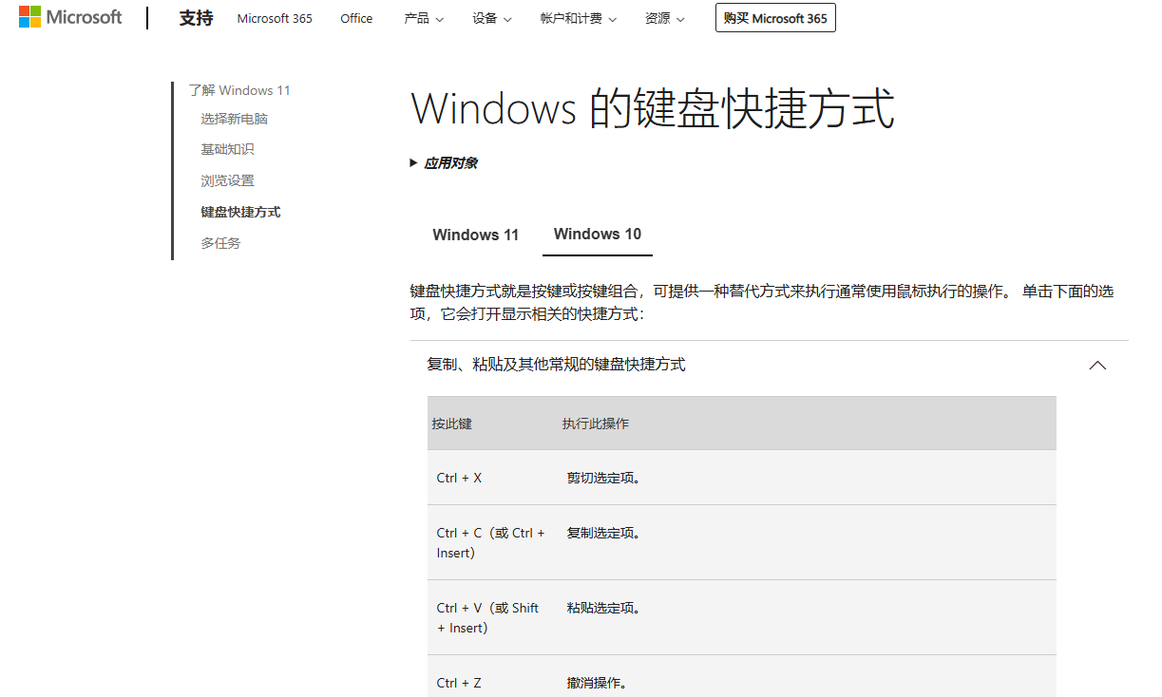Viewport: 1162px width, 697px height.
Task: Select the Microsoft 365 menu item
Action: pyautogui.click(x=275, y=18)
